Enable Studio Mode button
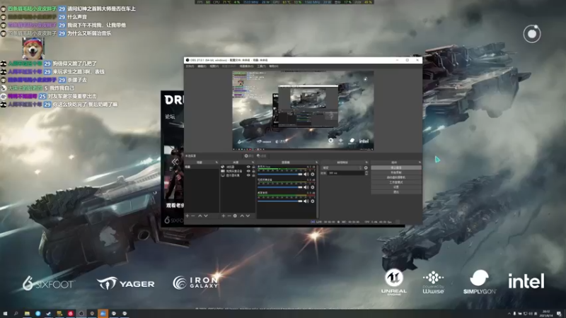 point(396,182)
